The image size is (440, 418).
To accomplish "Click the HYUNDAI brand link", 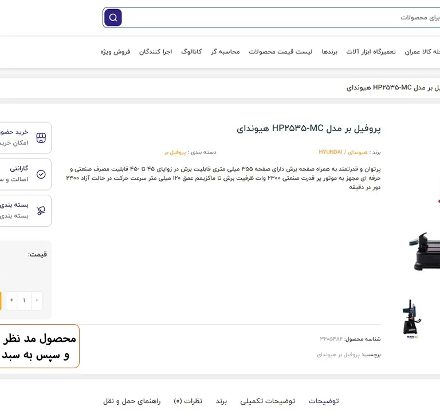I will tap(343, 152).
